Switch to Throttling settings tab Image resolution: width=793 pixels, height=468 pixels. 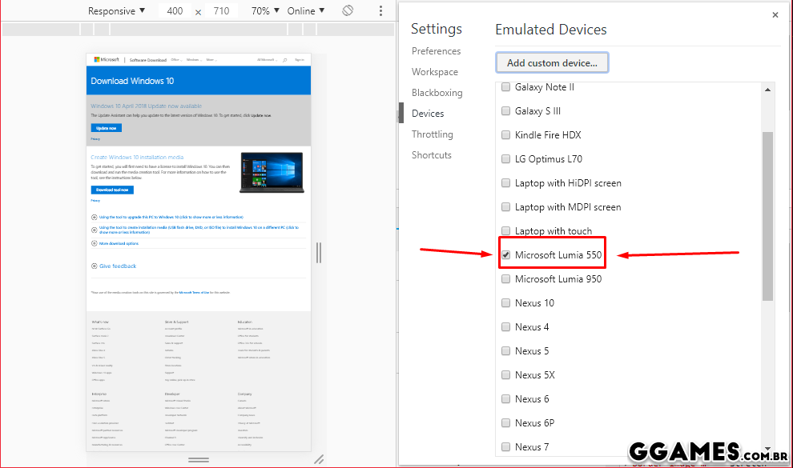point(432,134)
